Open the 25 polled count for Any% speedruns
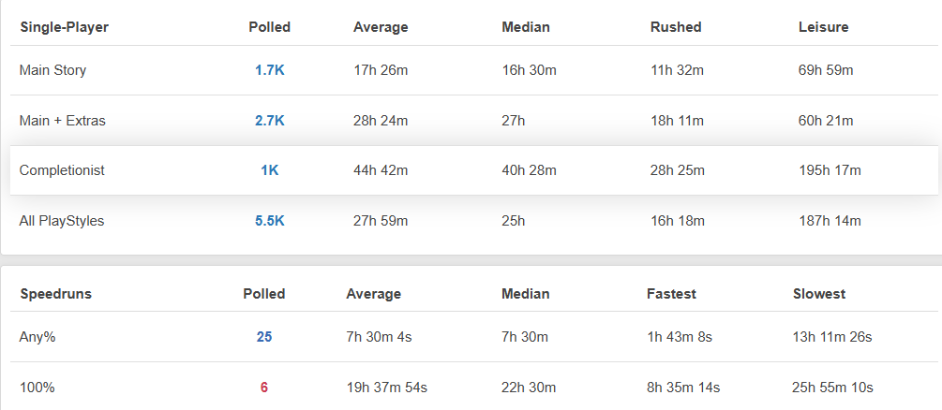Screen dimensions: 942x410 264,337
